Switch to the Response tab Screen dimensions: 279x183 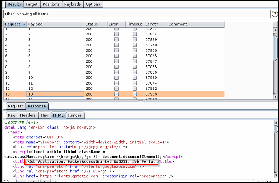37,106
